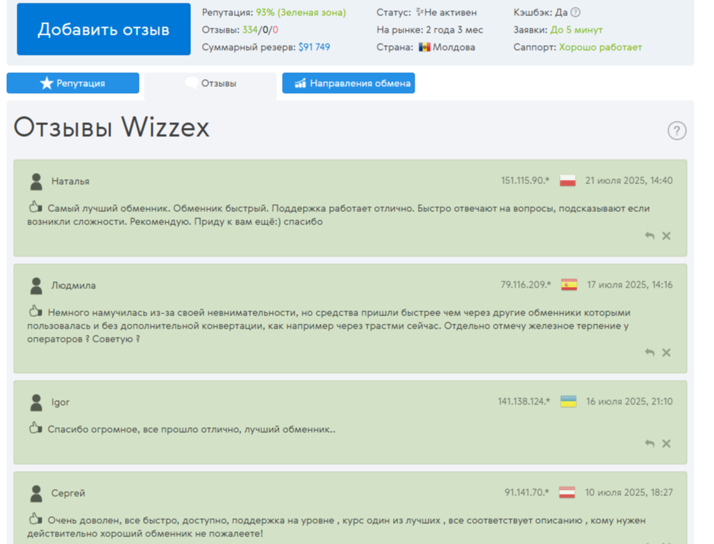Open the help question mark beside Отзывы Wizzex
The width and height of the screenshot is (714, 544).
(676, 131)
